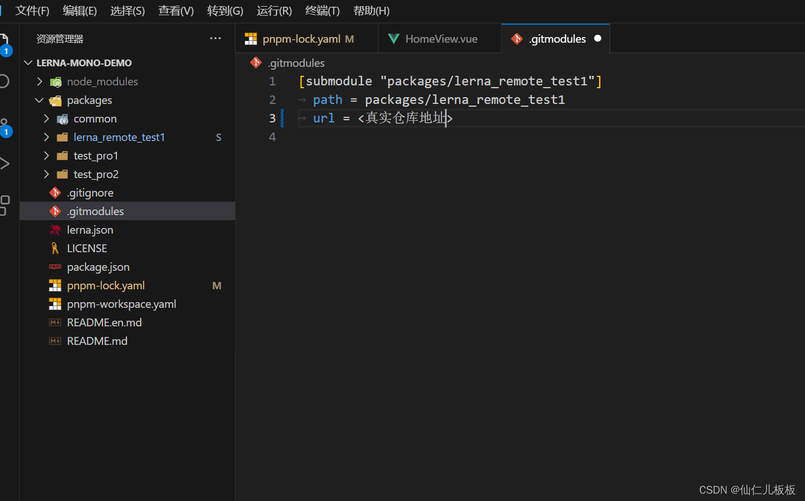The image size is (805, 501).
Task: Click the package.json npm icon
Action: click(55, 267)
